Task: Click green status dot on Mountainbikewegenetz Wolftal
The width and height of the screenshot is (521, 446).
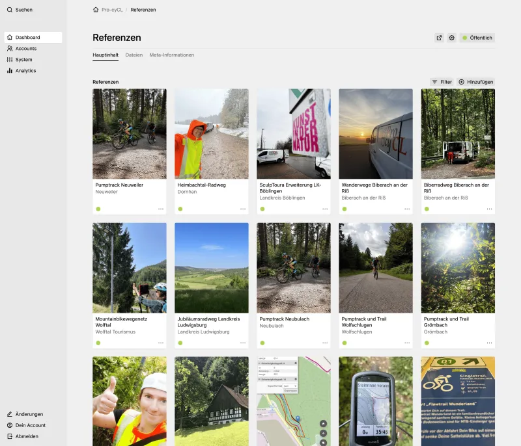Action: 98,343
